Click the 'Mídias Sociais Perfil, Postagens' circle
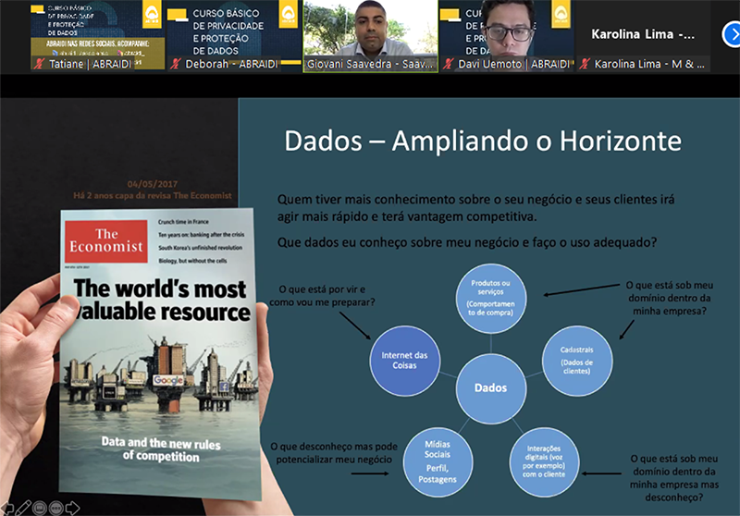Image resolution: width=740 pixels, height=516 pixels. (438, 461)
